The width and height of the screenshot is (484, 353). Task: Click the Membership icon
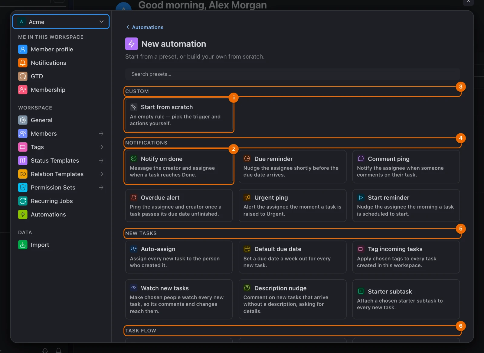(23, 90)
